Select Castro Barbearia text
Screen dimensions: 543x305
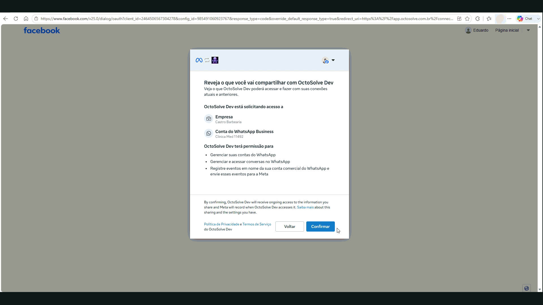(x=228, y=122)
